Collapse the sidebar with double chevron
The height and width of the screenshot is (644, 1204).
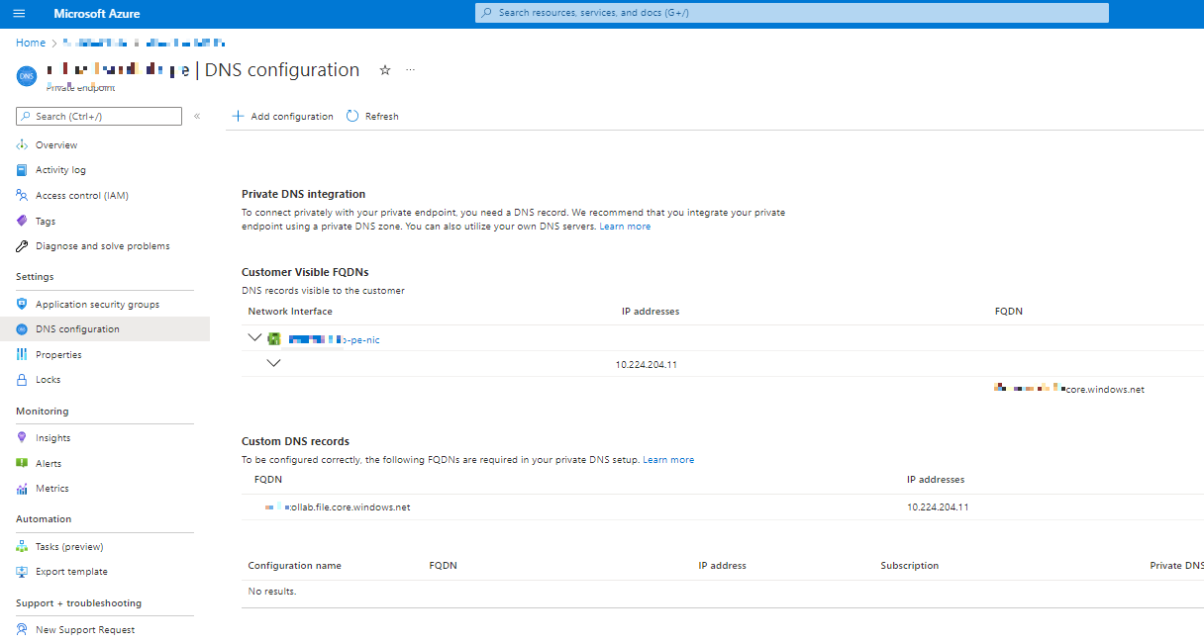pos(197,116)
